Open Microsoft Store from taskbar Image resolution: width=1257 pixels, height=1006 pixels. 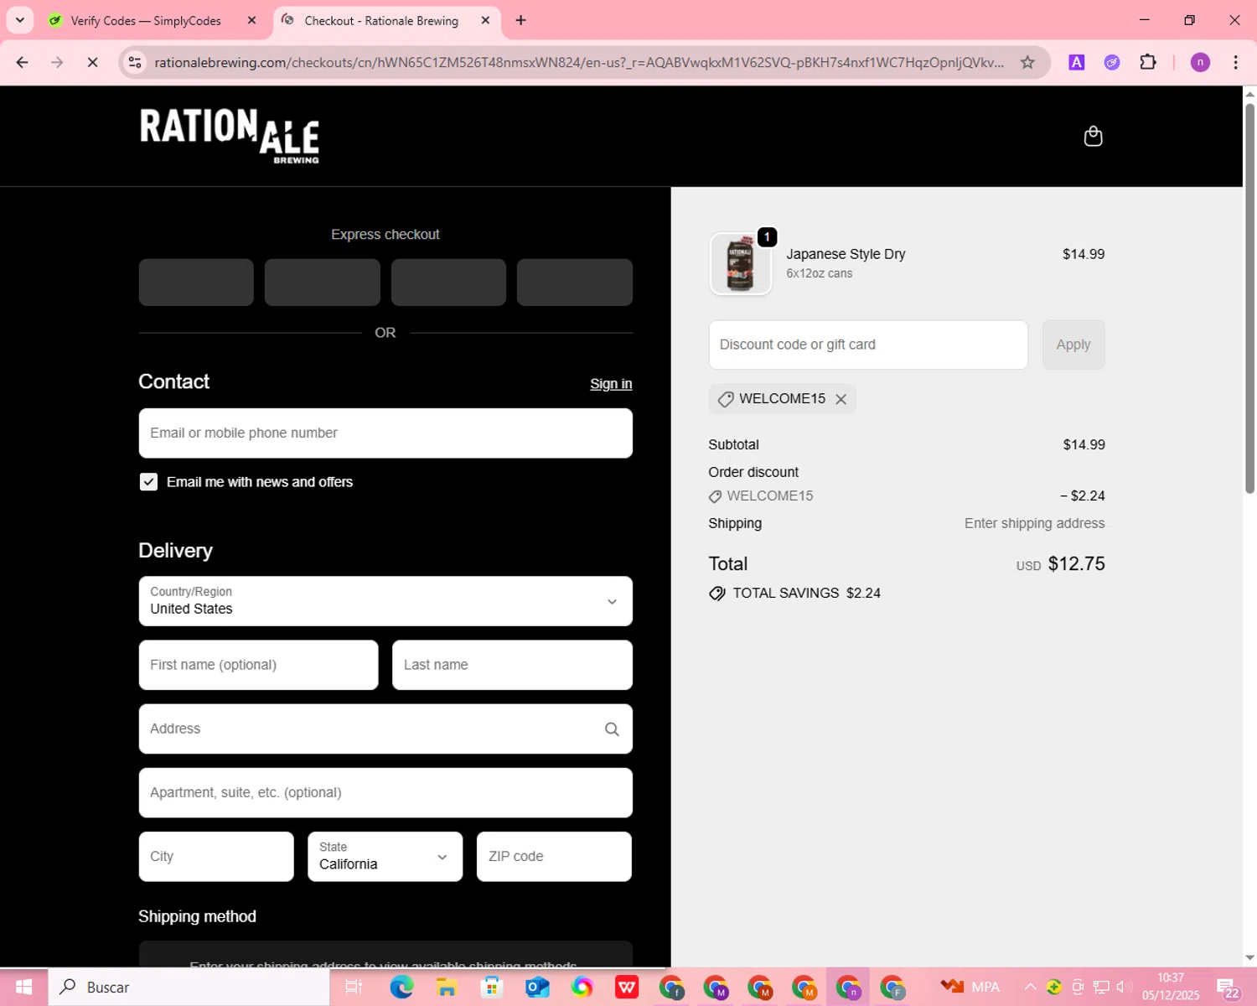[x=492, y=987]
